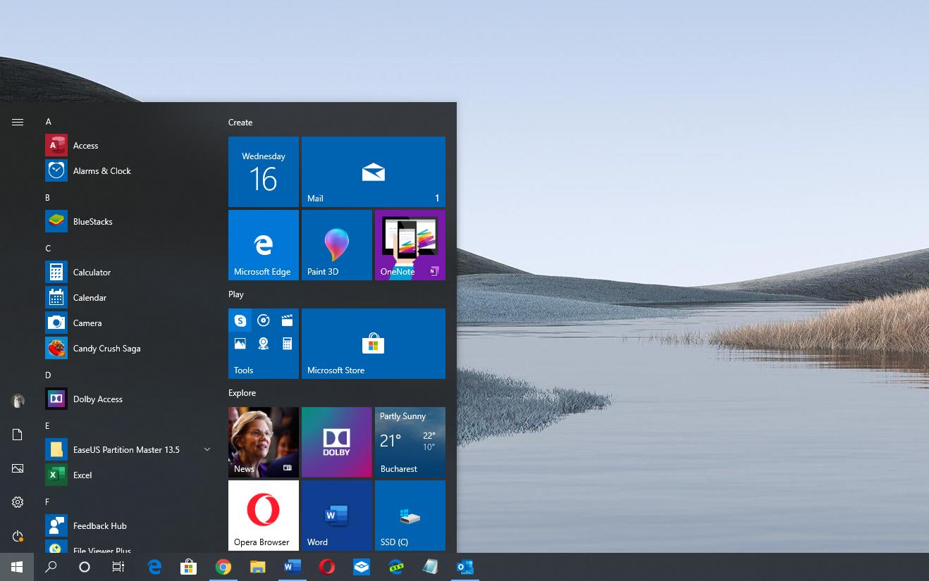Open the News live tile

pyautogui.click(x=264, y=442)
